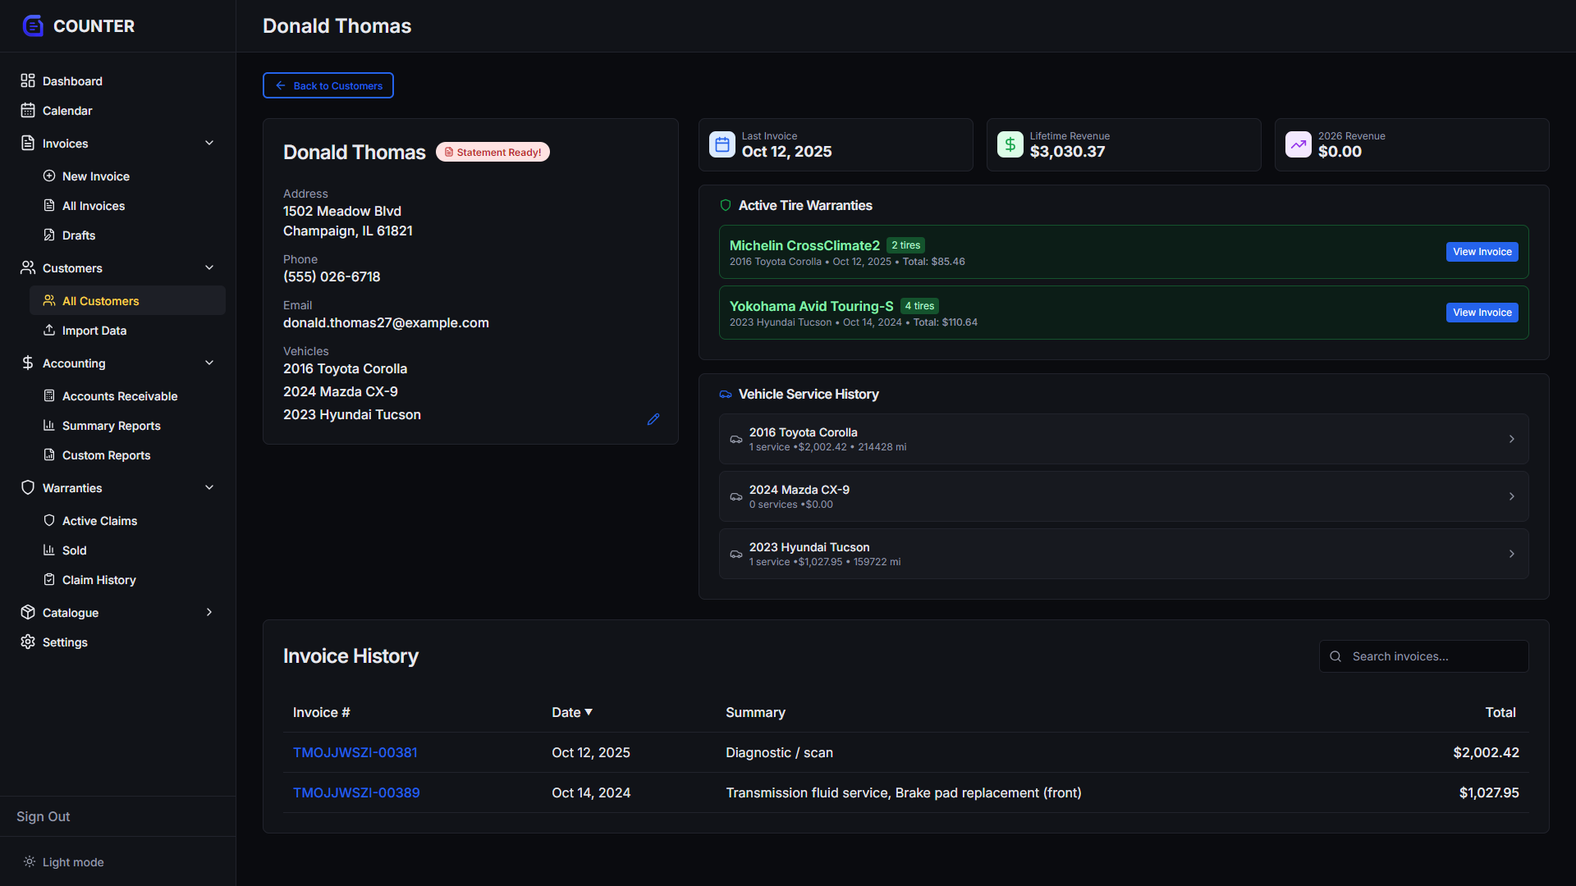View invoice for Yokohama Avid Touring-S warranty
Image resolution: width=1576 pixels, height=886 pixels.
coord(1482,313)
